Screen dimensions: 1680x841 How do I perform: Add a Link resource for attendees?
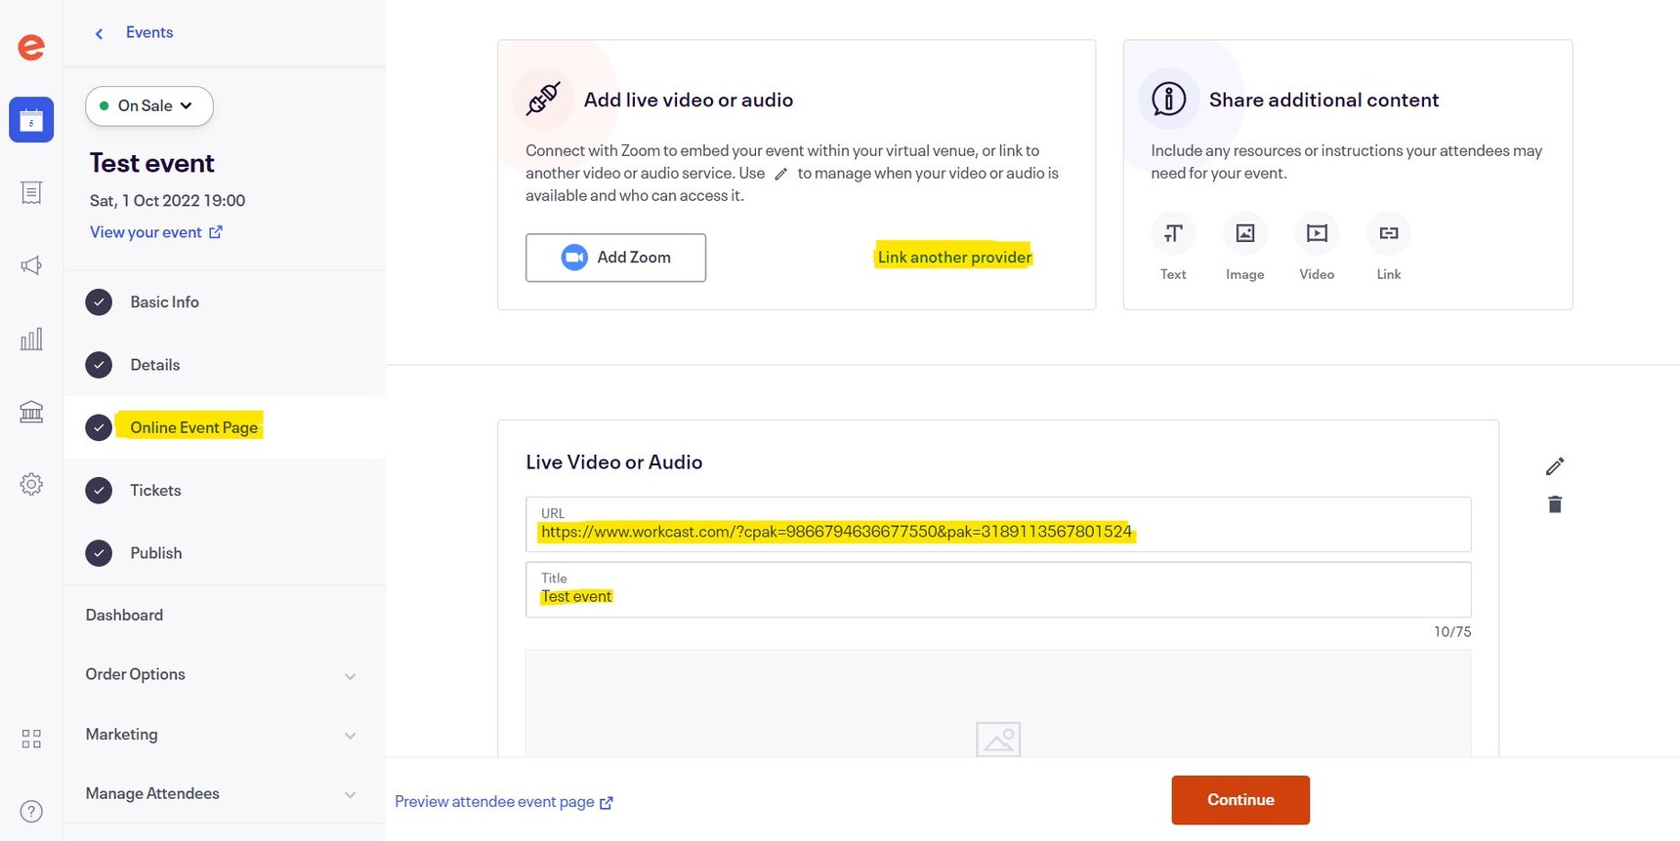[1388, 233]
